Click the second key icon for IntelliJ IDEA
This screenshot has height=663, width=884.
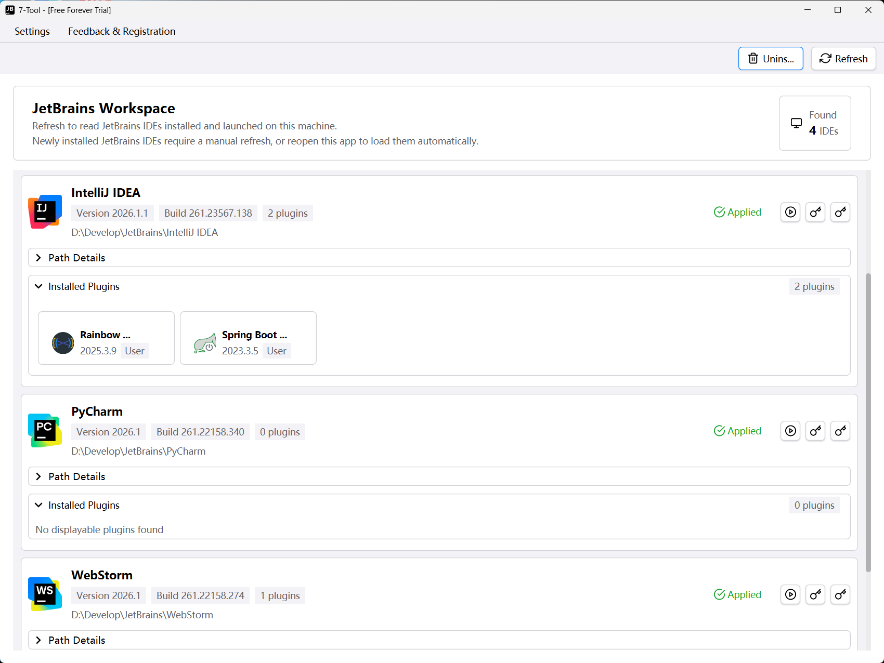pyautogui.click(x=840, y=212)
